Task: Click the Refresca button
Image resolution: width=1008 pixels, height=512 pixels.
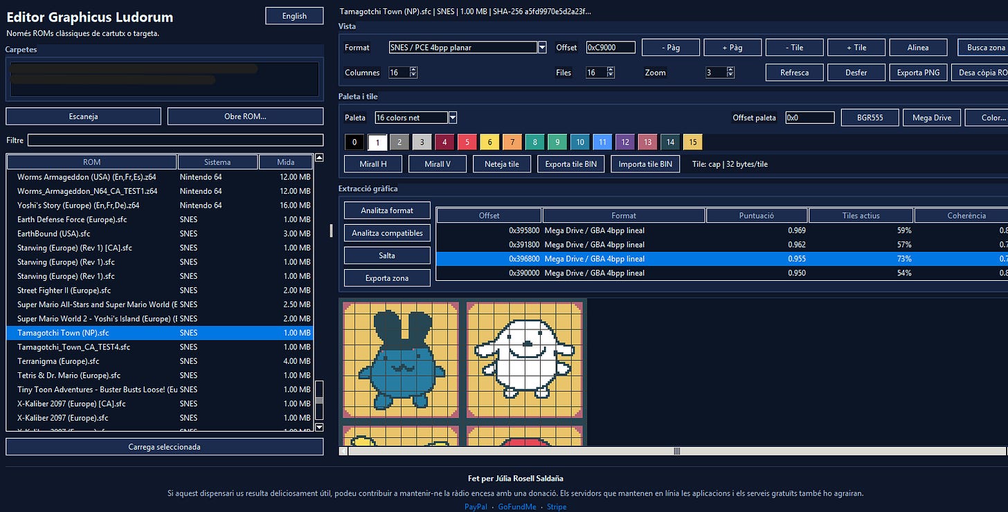Action: (795, 73)
